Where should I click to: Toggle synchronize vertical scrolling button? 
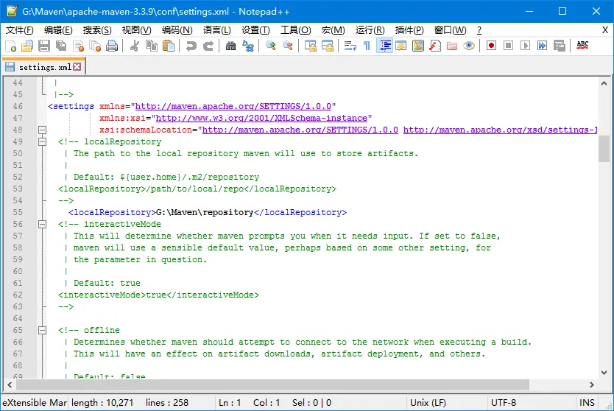click(x=310, y=46)
